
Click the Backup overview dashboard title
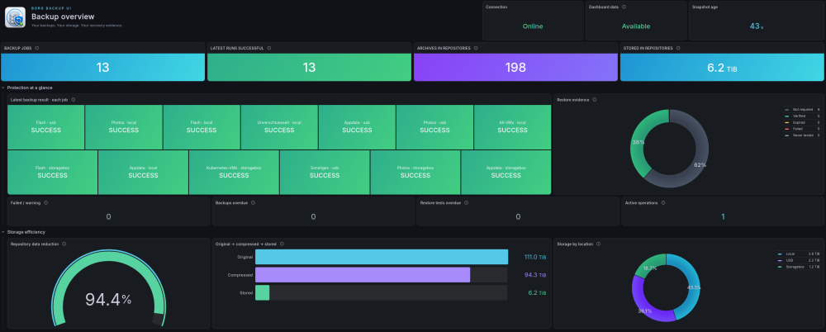pyautogui.click(x=63, y=17)
